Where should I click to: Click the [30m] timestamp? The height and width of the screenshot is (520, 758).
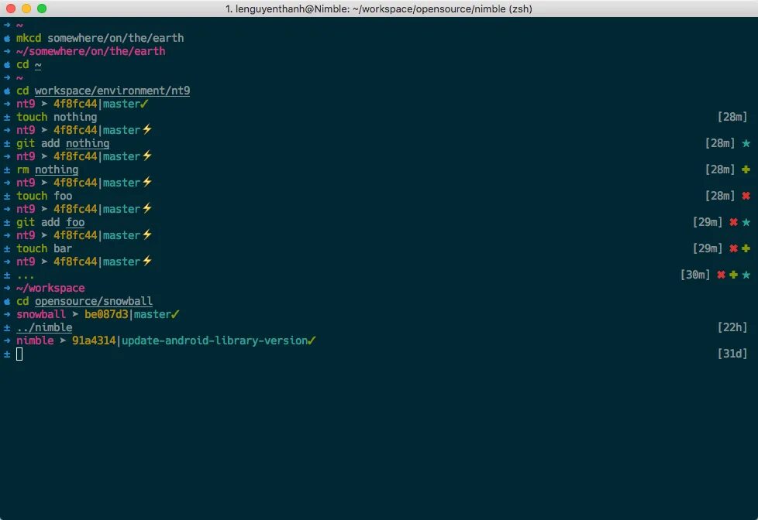pyautogui.click(x=695, y=275)
